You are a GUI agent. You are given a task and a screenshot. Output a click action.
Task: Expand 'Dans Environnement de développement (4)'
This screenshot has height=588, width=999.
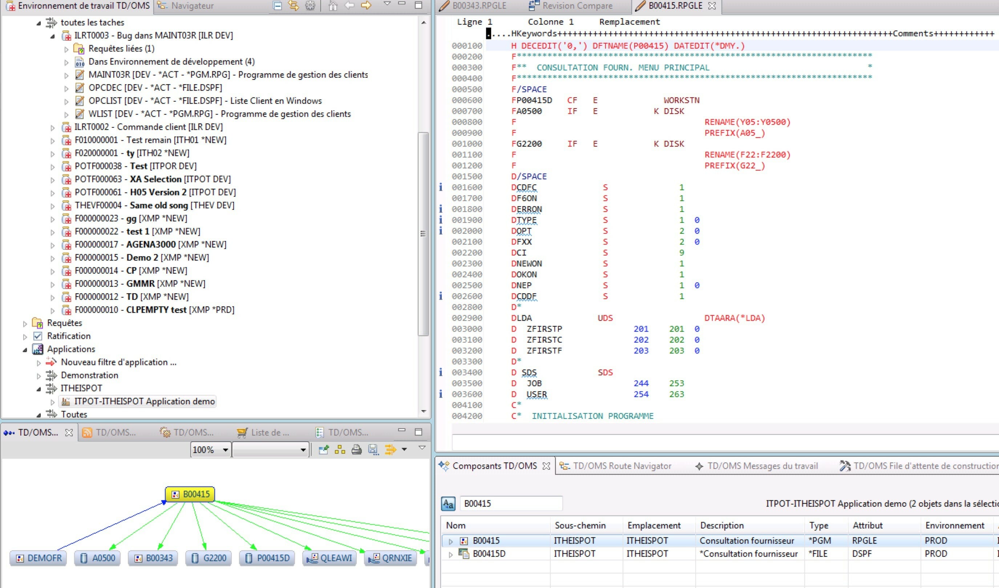[x=66, y=62]
